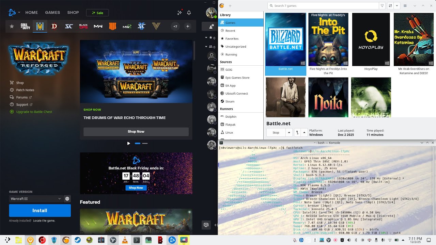Expand the arrow next to the Wine glass button
Viewport: 436px width, 245px height.
304,132
